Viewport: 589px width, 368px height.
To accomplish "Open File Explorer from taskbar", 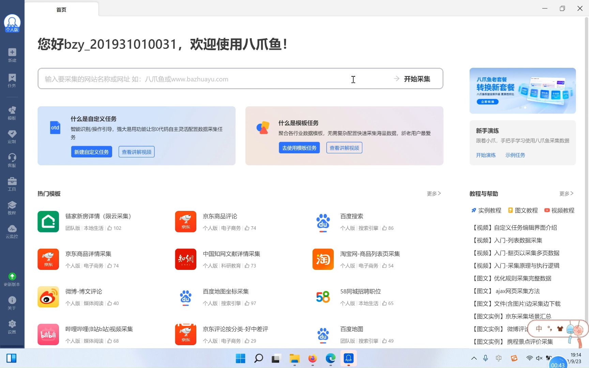I will point(294,358).
